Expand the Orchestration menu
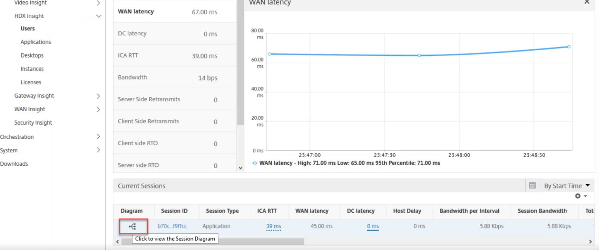This screenshot has width=599, height=250. point(98,137)
